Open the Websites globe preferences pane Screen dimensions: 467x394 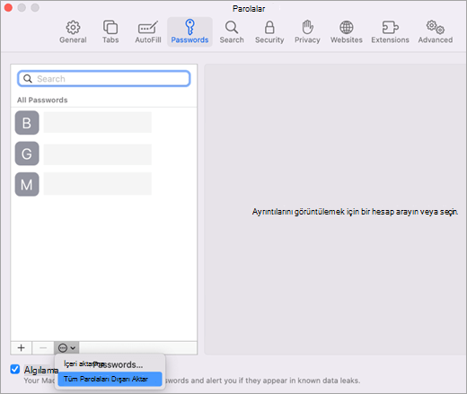(x=347, y=31)
